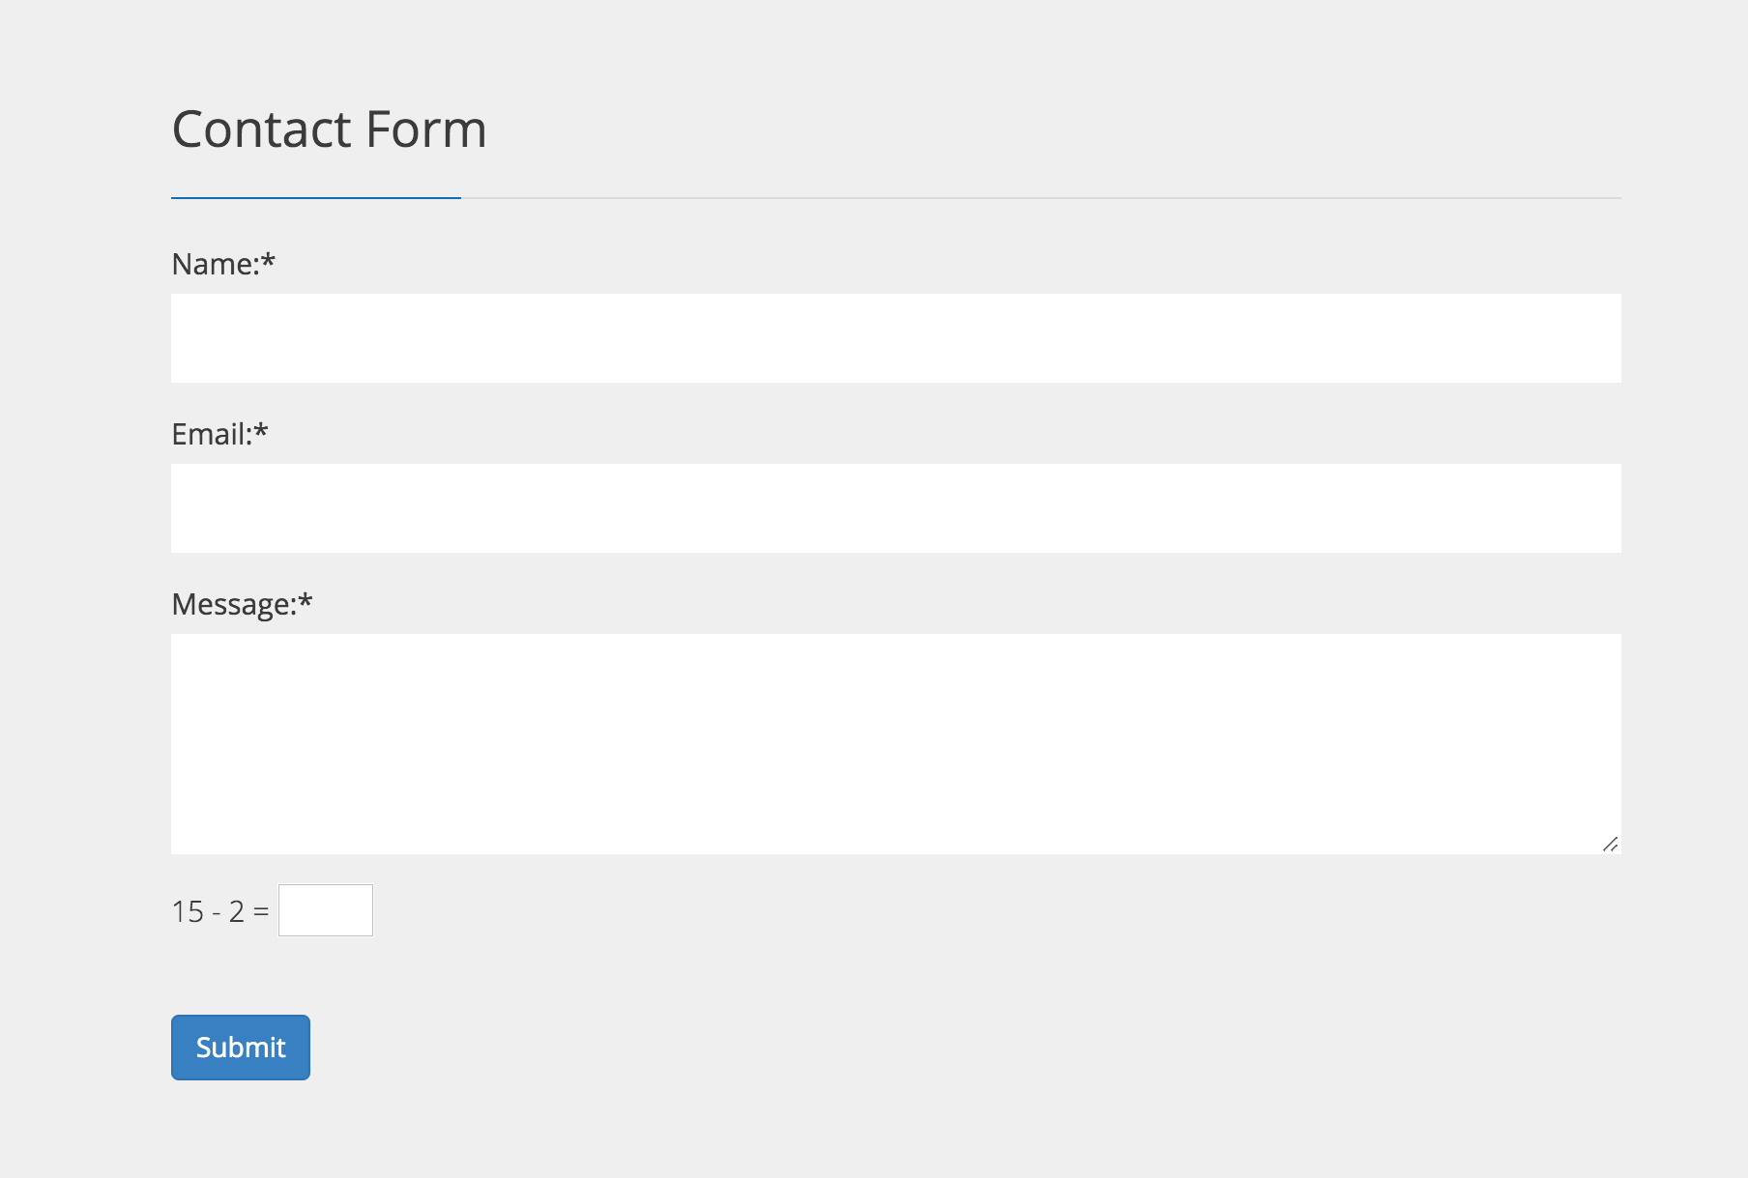Click the "Contact Form" page heading
Screen dimensions: 1748x1178
pyautogui.click(x=329, y=129)
